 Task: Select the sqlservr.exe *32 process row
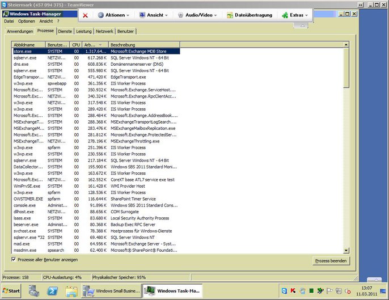[96, 238]
